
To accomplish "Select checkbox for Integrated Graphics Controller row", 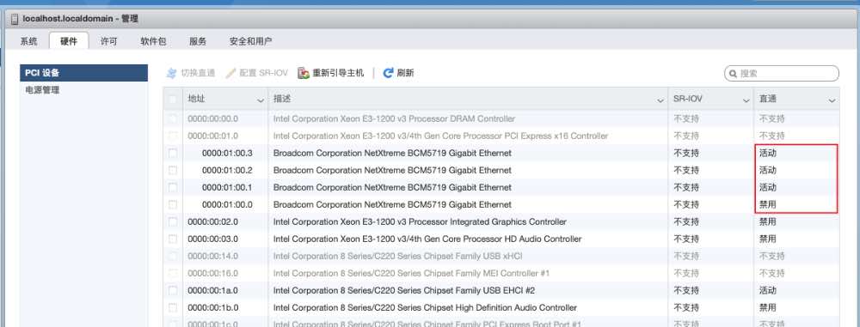I will pos(173,221).
